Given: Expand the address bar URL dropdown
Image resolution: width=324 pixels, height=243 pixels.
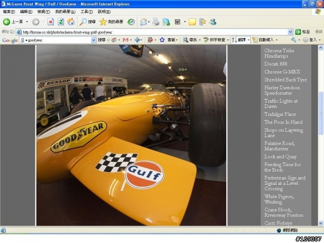Looking at the screenshot, I should [290, 32].
